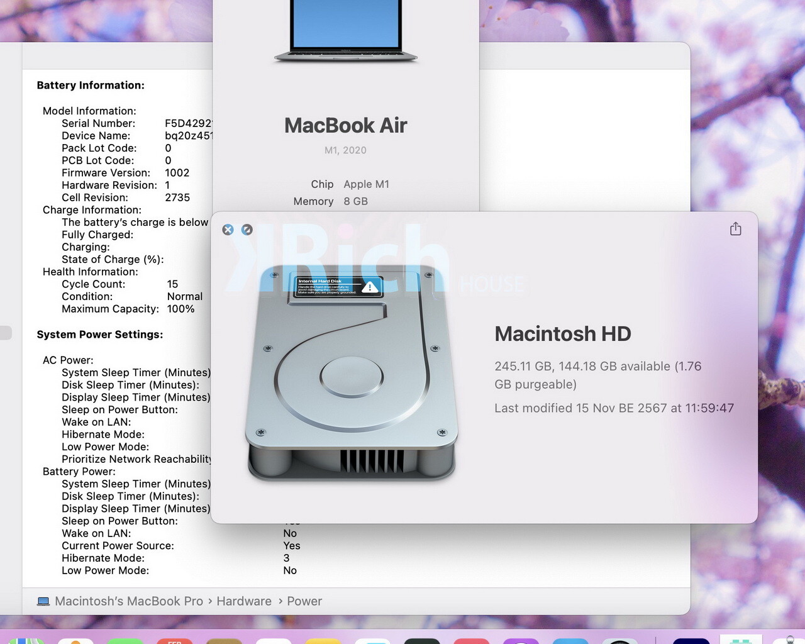Select Power in the path bar
The height and width of the screenshot is (644, 805).
coord(304,601)
